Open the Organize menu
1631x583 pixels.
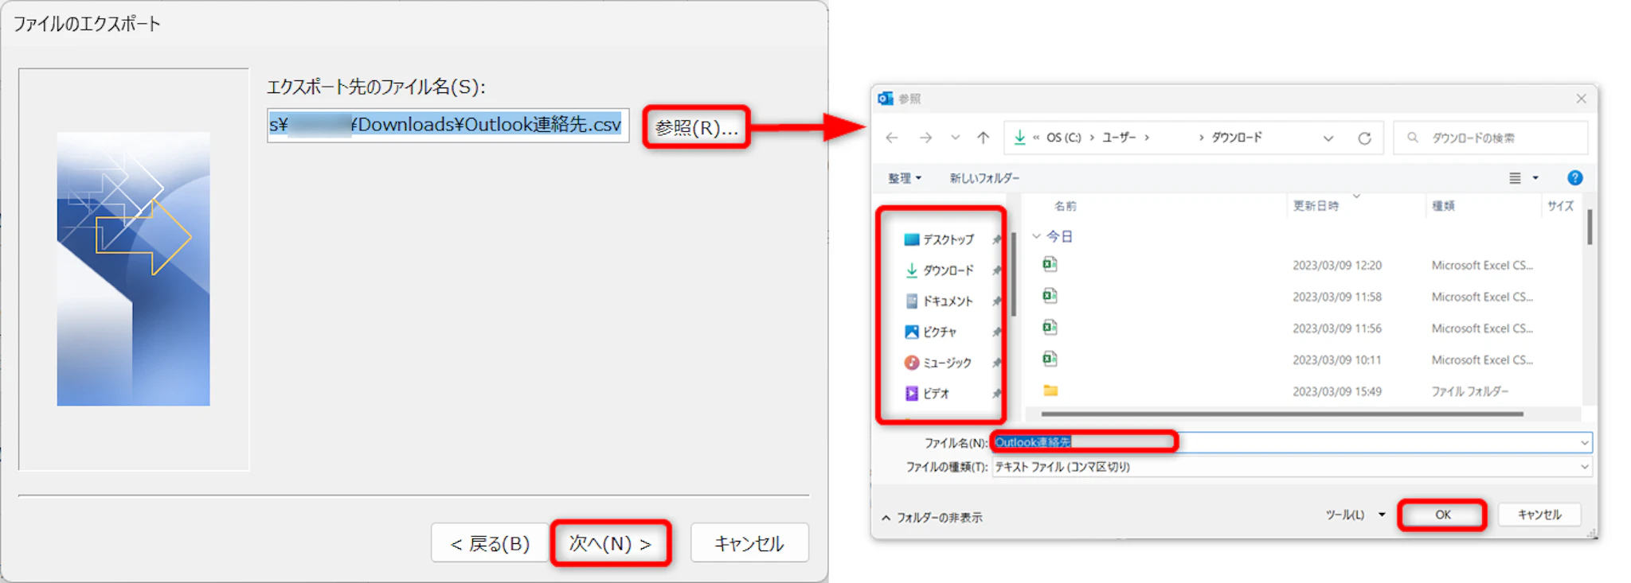coord(904,178)
